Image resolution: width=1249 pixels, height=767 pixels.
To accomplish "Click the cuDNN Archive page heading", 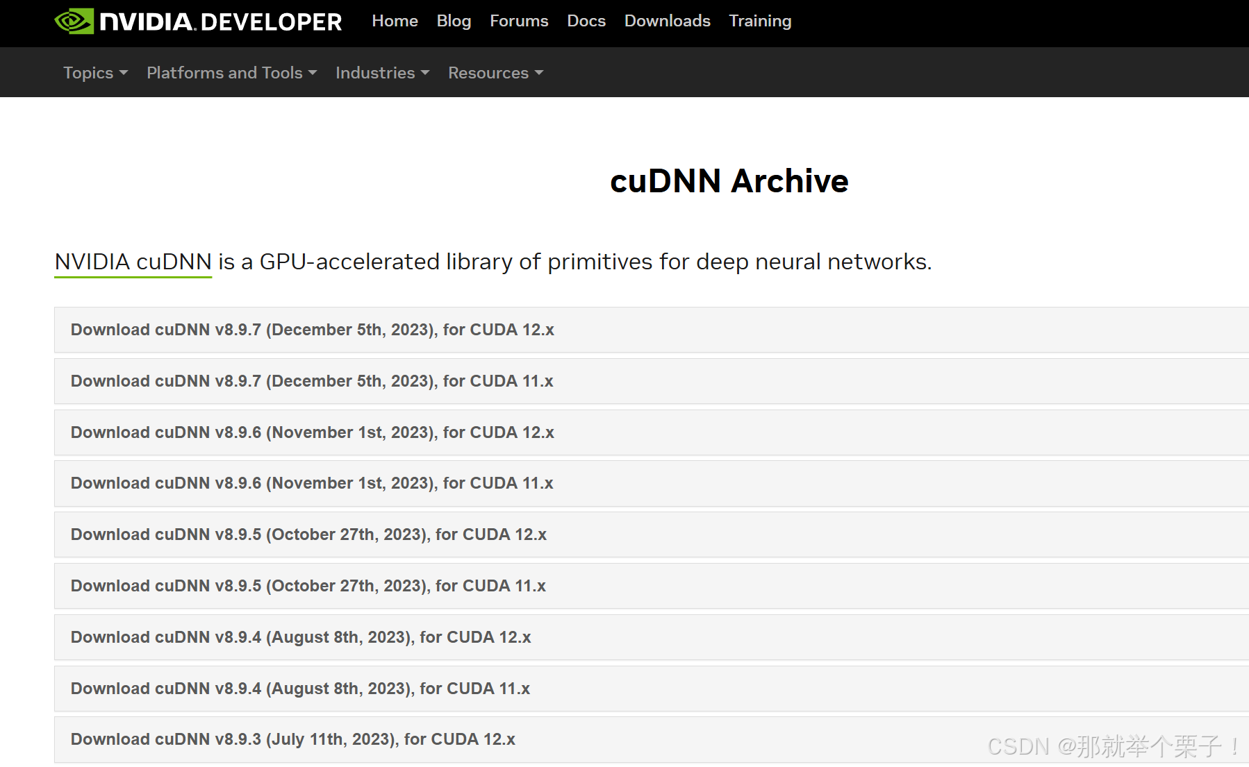I will tap(729, 181).
